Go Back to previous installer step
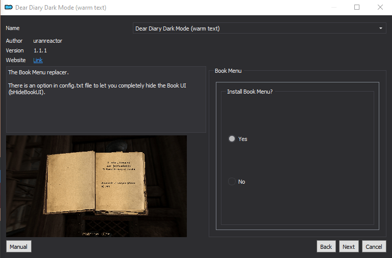Viewport: 392px width, 258px height. coord(326,246)
